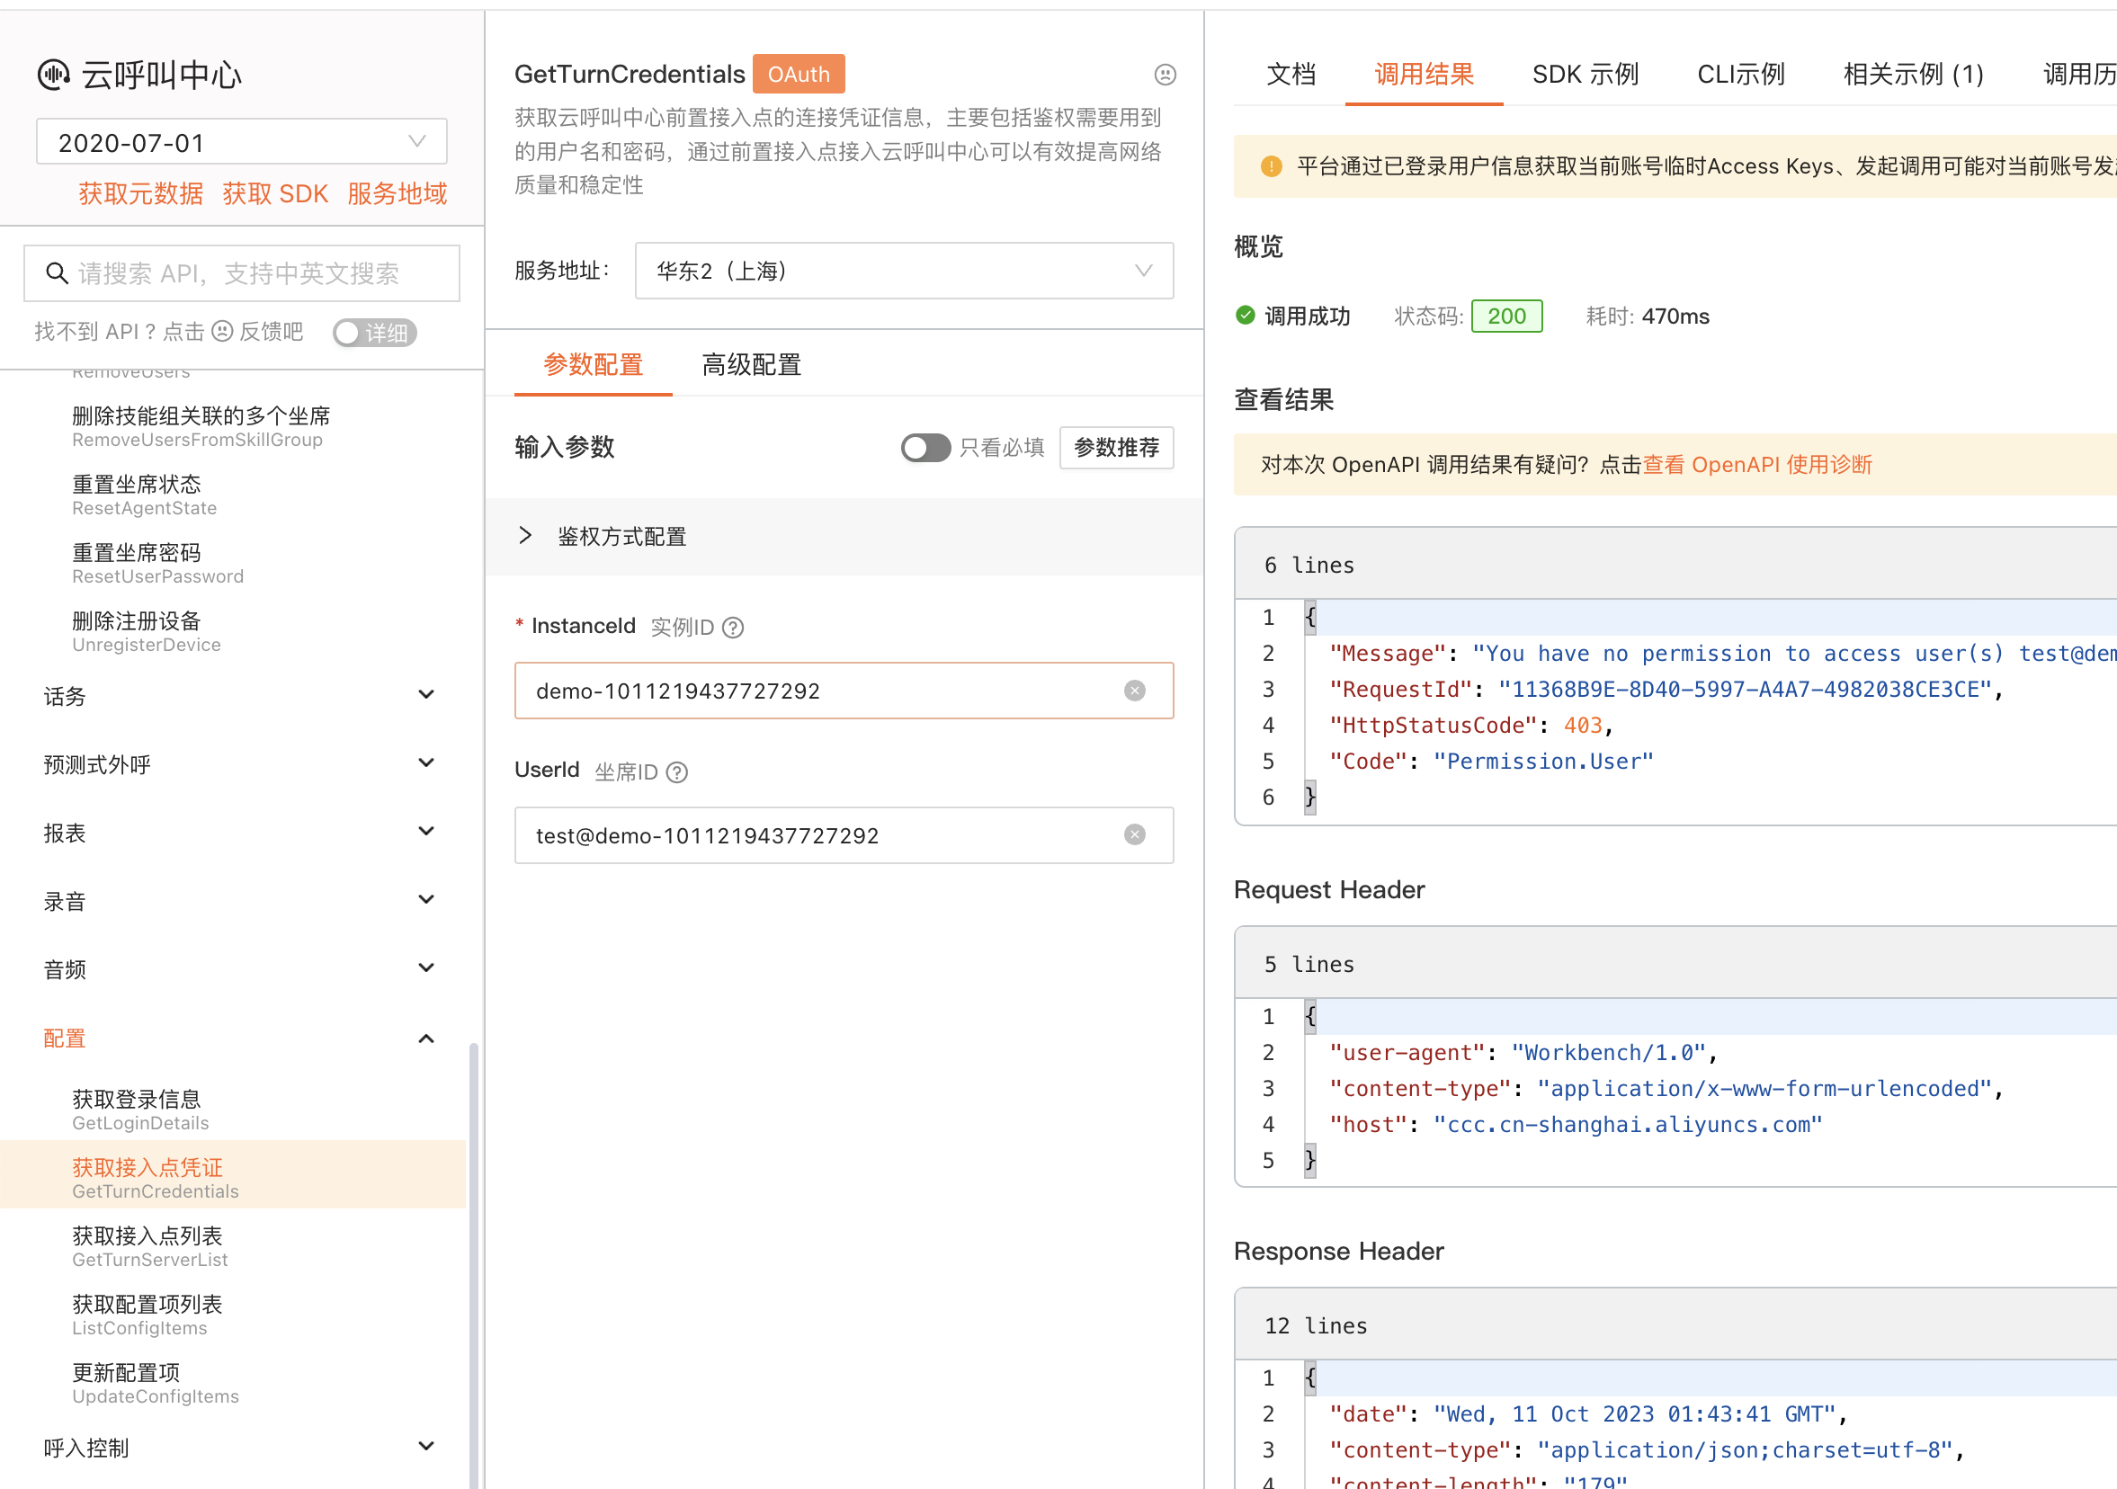Viewport: 2117px width, 1489px height.
Task: Expand the 鉴权方式配置 section
Action: (x=844, y=537)
